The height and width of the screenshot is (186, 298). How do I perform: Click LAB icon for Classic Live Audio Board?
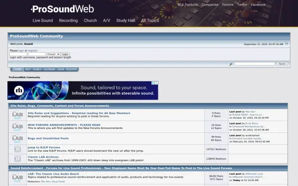click(x=17, y=178)
